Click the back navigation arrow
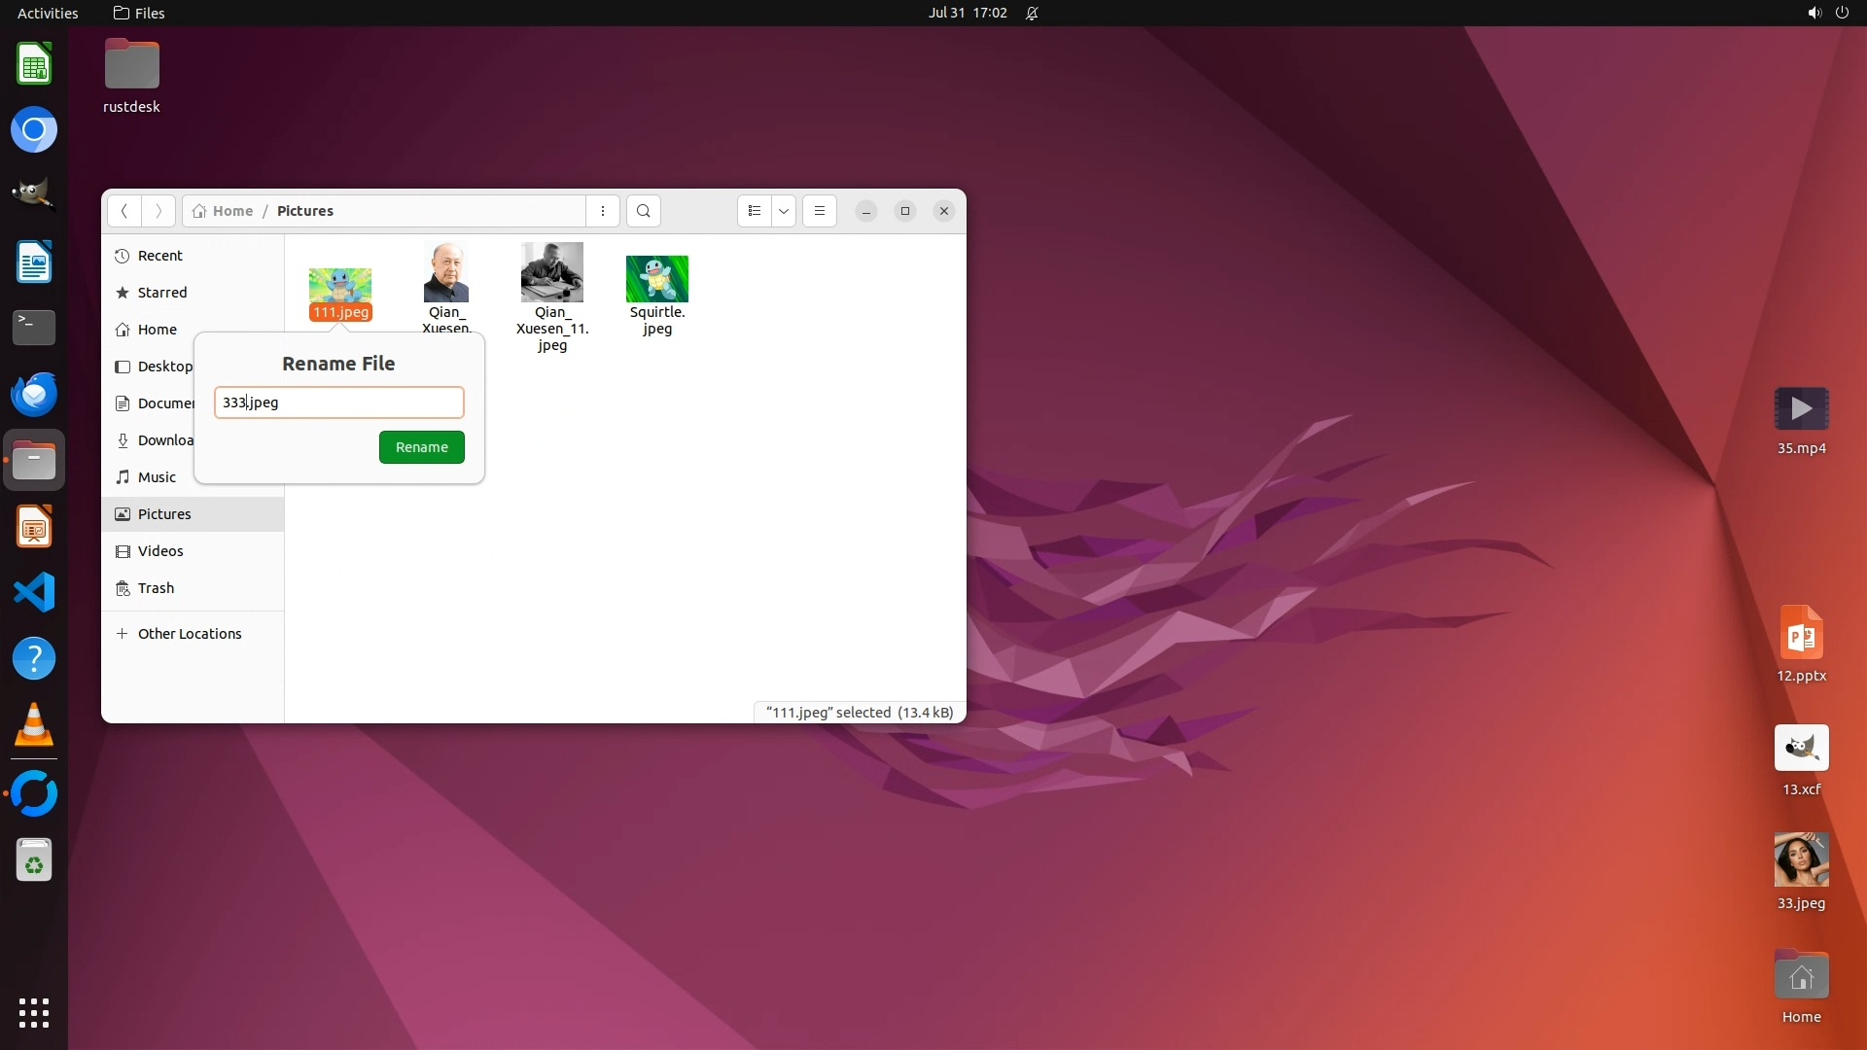The height and width of the screenshot is (1050, 1867). [x=123, y=211]
